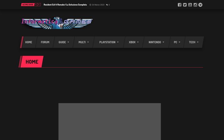Expand the NINTENDO dropdown arrow
The image size is (224, 140).
(x=163, y=42)
